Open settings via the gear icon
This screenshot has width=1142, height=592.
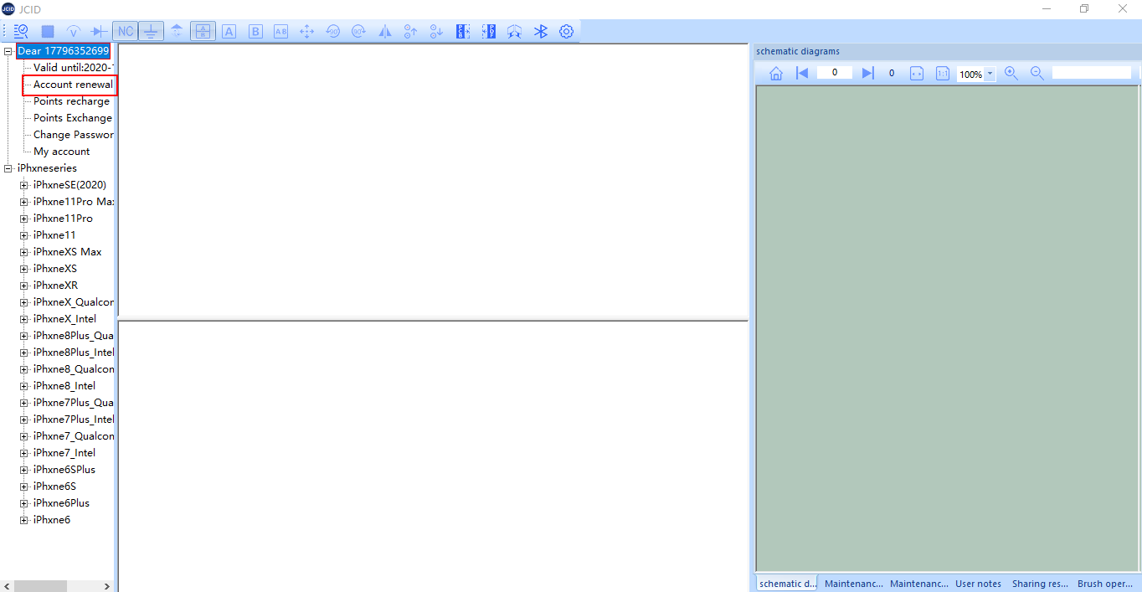click(566, 32)
